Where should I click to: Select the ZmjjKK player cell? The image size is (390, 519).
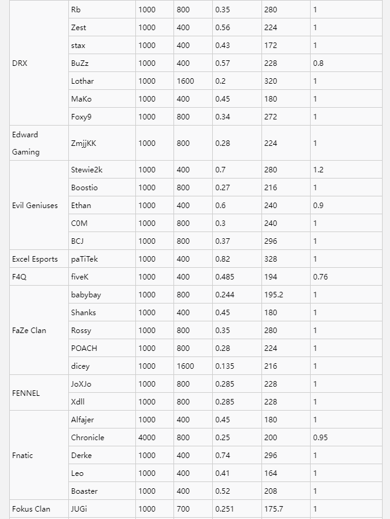click(84, 143)
